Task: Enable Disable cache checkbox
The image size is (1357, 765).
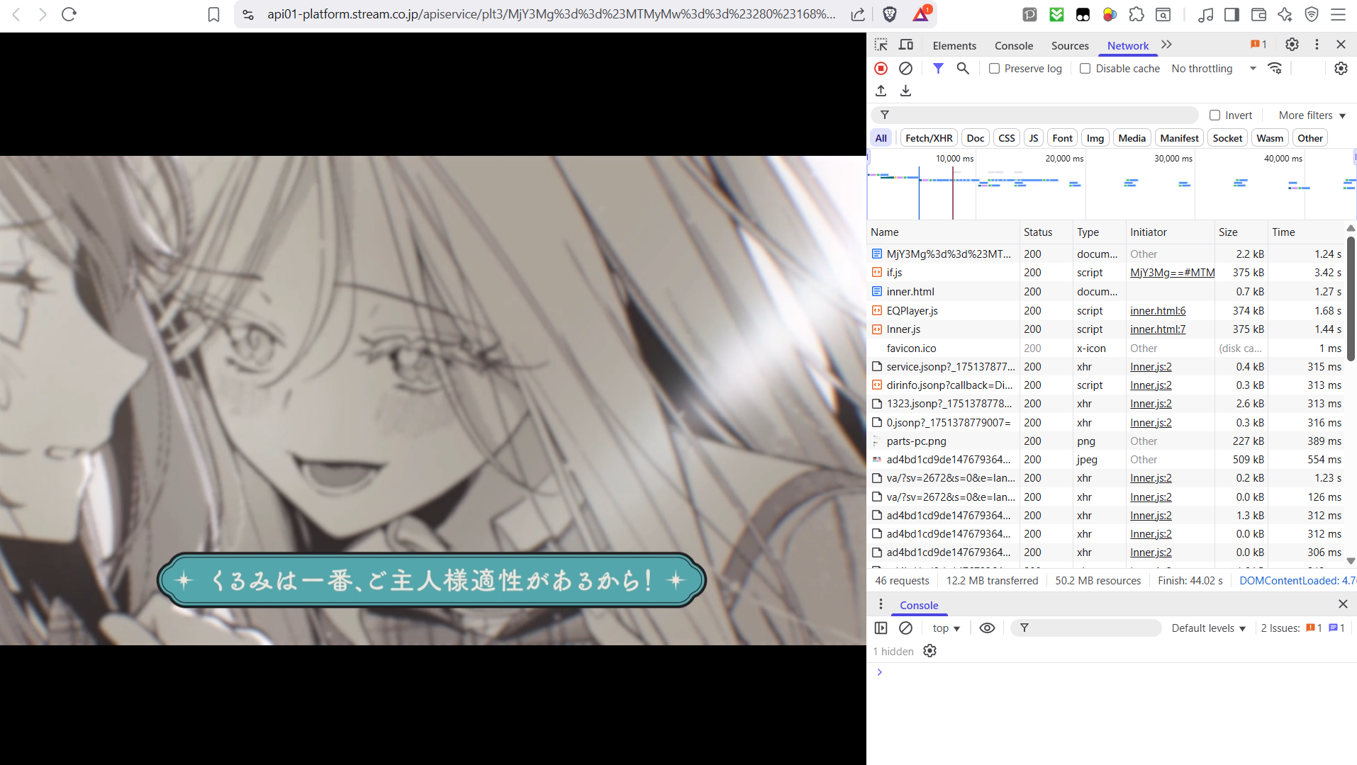Action: [x=1085, y=68]
